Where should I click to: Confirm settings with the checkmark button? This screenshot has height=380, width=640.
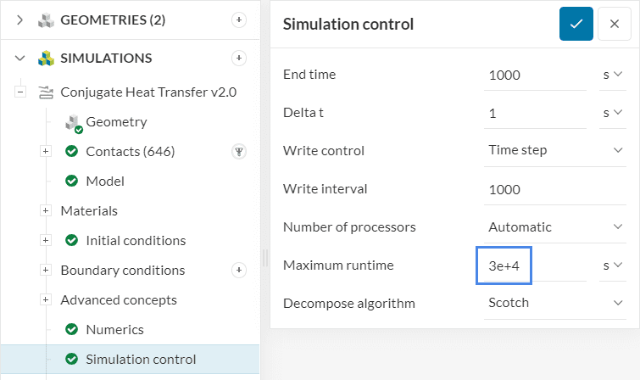[x=576, y=24]
